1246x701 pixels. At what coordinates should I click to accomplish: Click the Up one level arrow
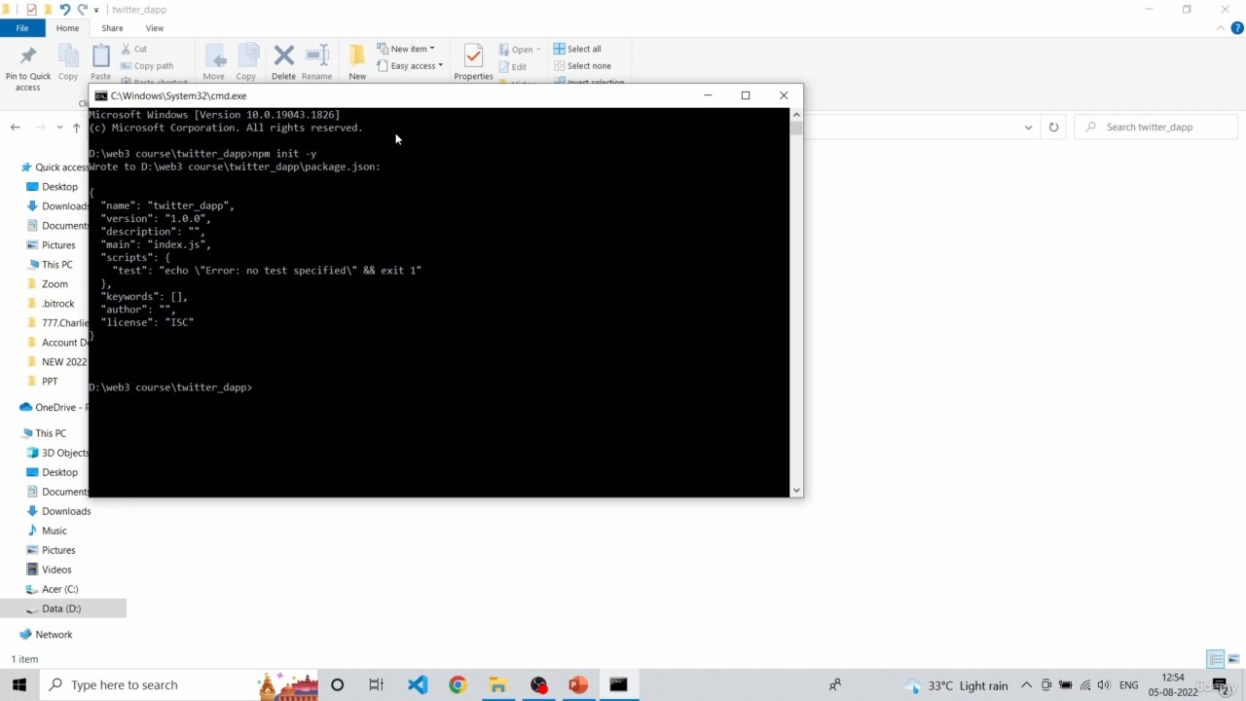point(77,127)
